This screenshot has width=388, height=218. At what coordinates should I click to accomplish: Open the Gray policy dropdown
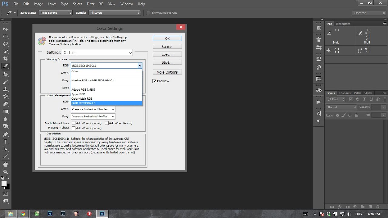click(93, 117)
